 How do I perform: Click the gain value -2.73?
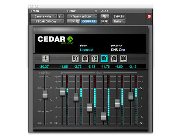coord(78,67)
